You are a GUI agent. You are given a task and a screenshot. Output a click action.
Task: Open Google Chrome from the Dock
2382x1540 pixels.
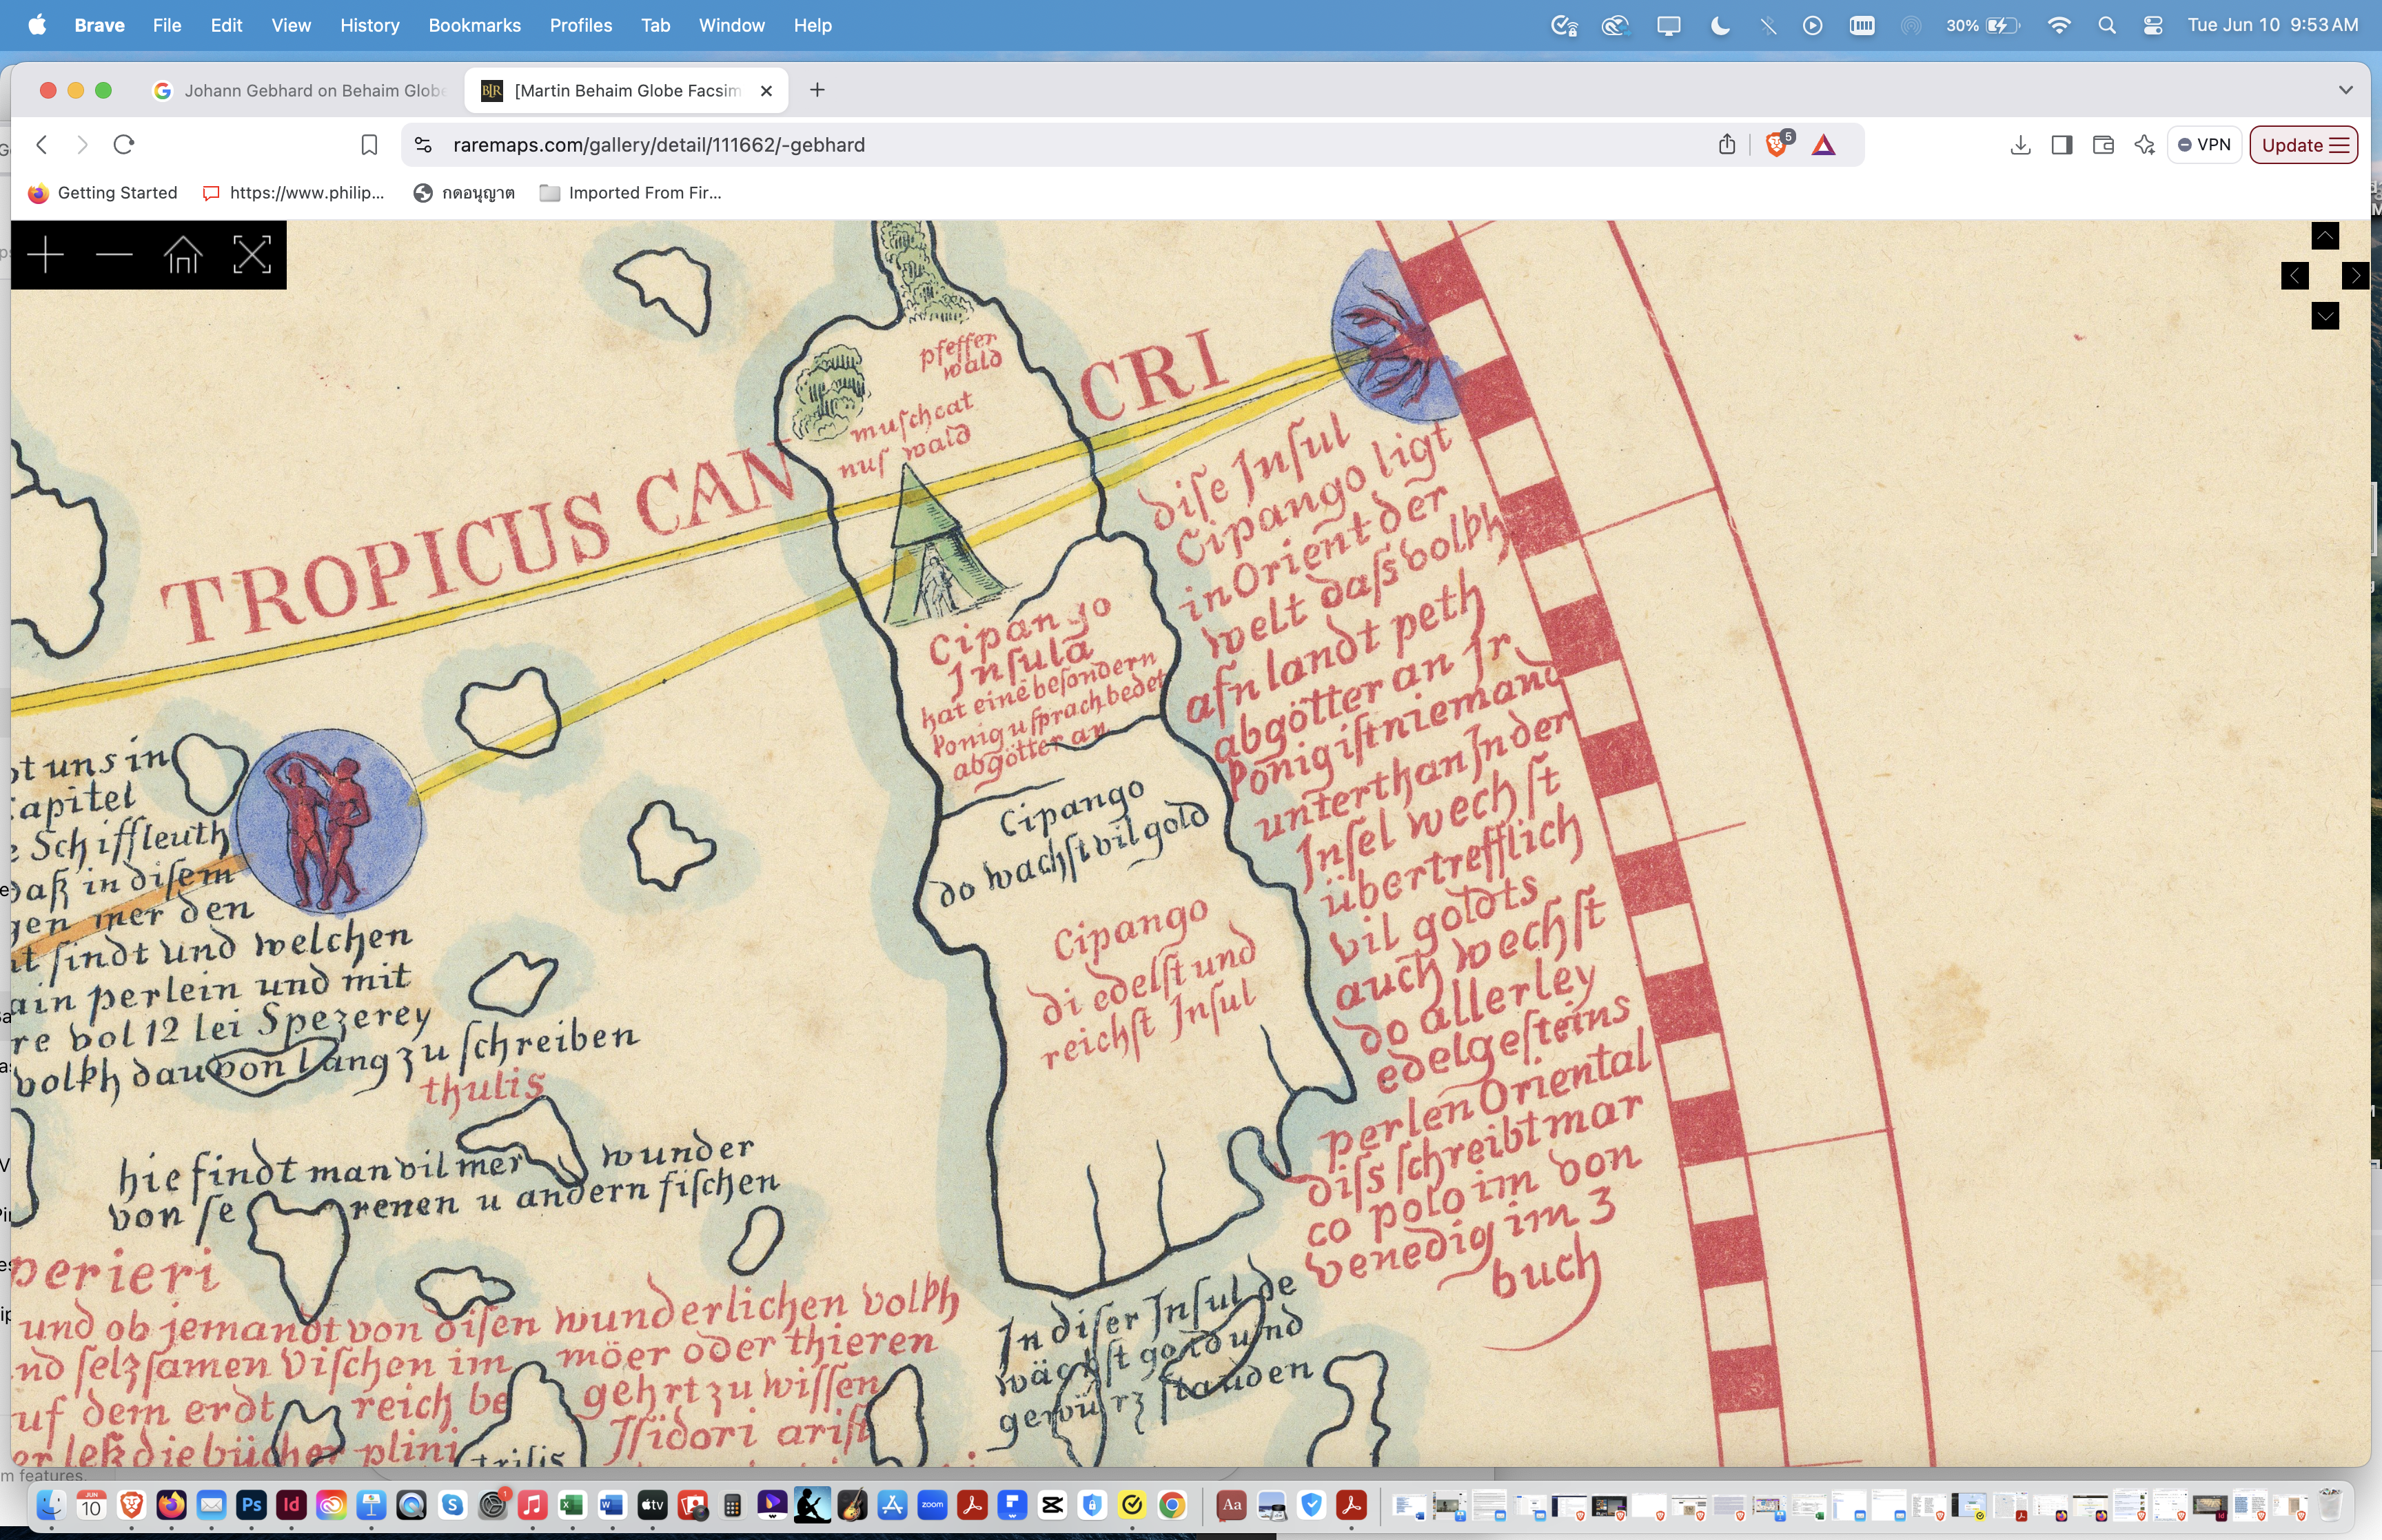coord(1172,1505)
